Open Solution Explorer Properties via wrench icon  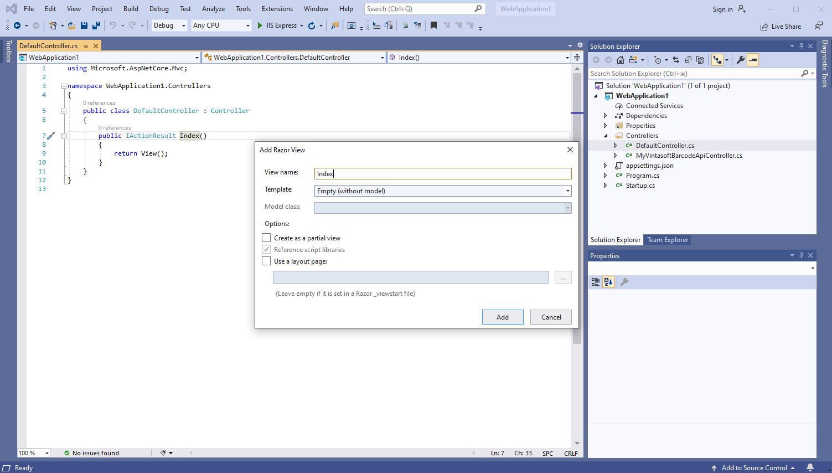coord(741,59)
